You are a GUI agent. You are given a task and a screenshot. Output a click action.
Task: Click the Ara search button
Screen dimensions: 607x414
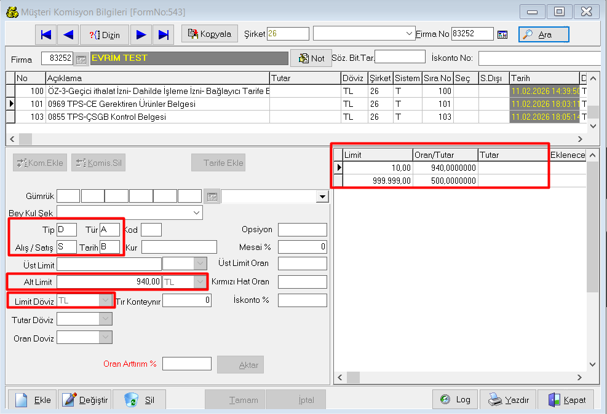click(543, 34)
